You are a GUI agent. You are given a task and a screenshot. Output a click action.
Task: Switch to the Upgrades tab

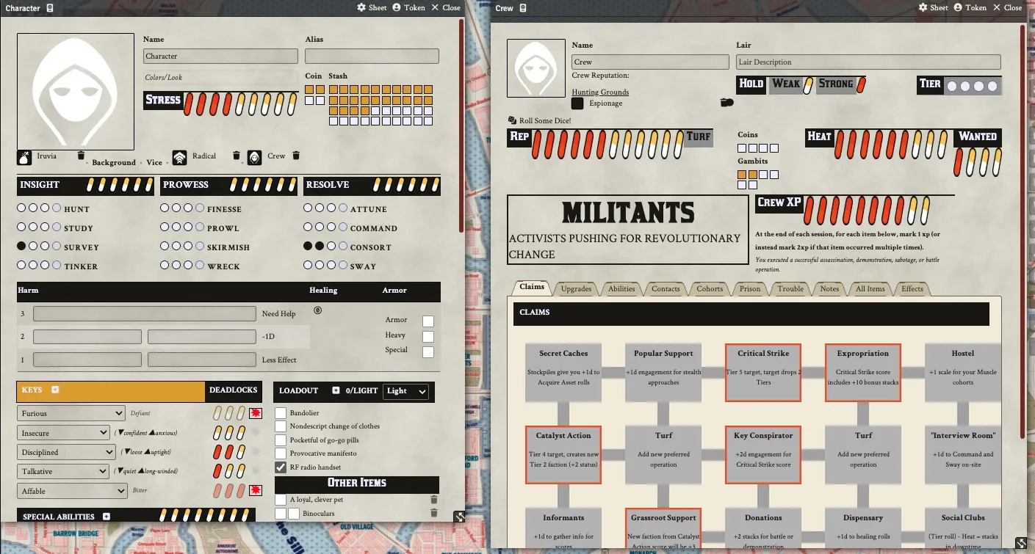coord(576,288)
